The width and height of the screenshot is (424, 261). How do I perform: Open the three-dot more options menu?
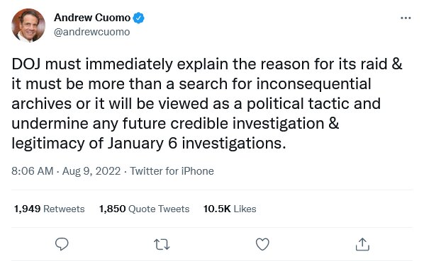406,18
